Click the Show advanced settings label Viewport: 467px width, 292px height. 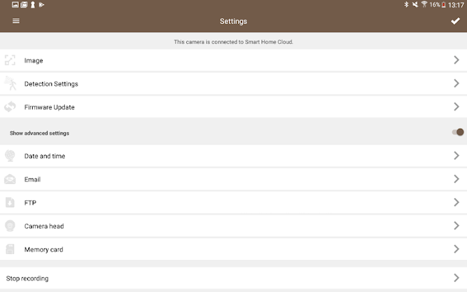coord(39,133)
